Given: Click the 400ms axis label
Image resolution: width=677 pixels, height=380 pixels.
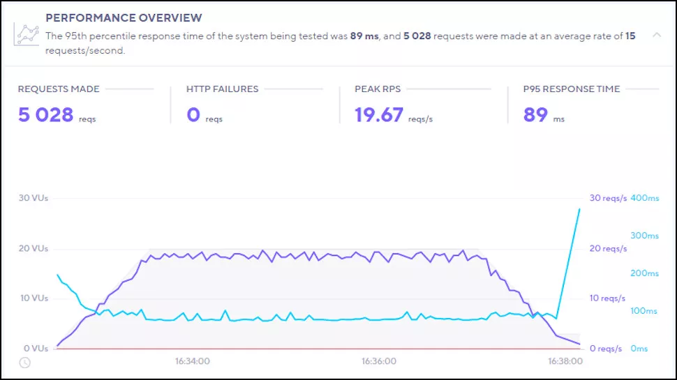Looking at the screenshot, I should (645, 198).
